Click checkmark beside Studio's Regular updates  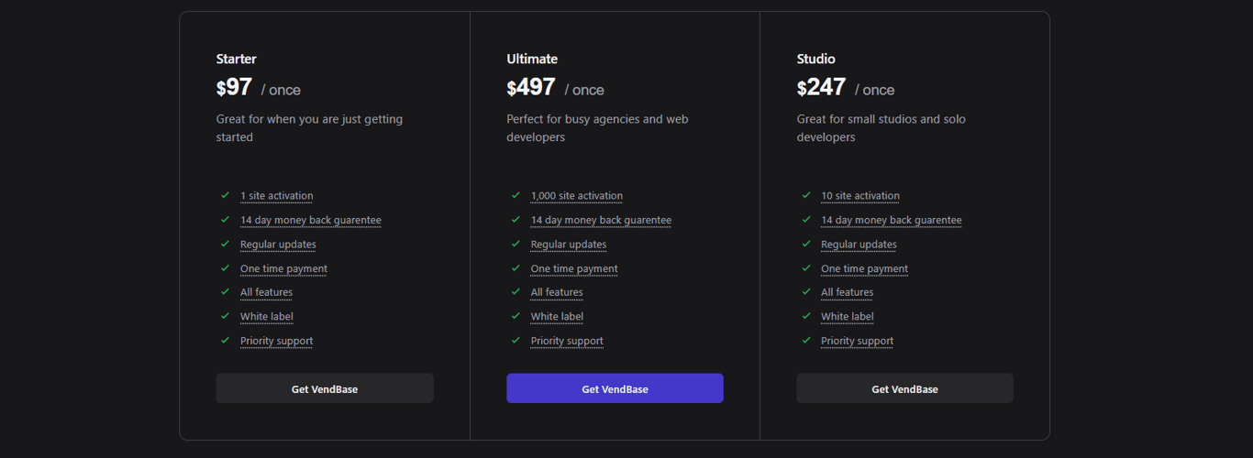pos(806,244)
